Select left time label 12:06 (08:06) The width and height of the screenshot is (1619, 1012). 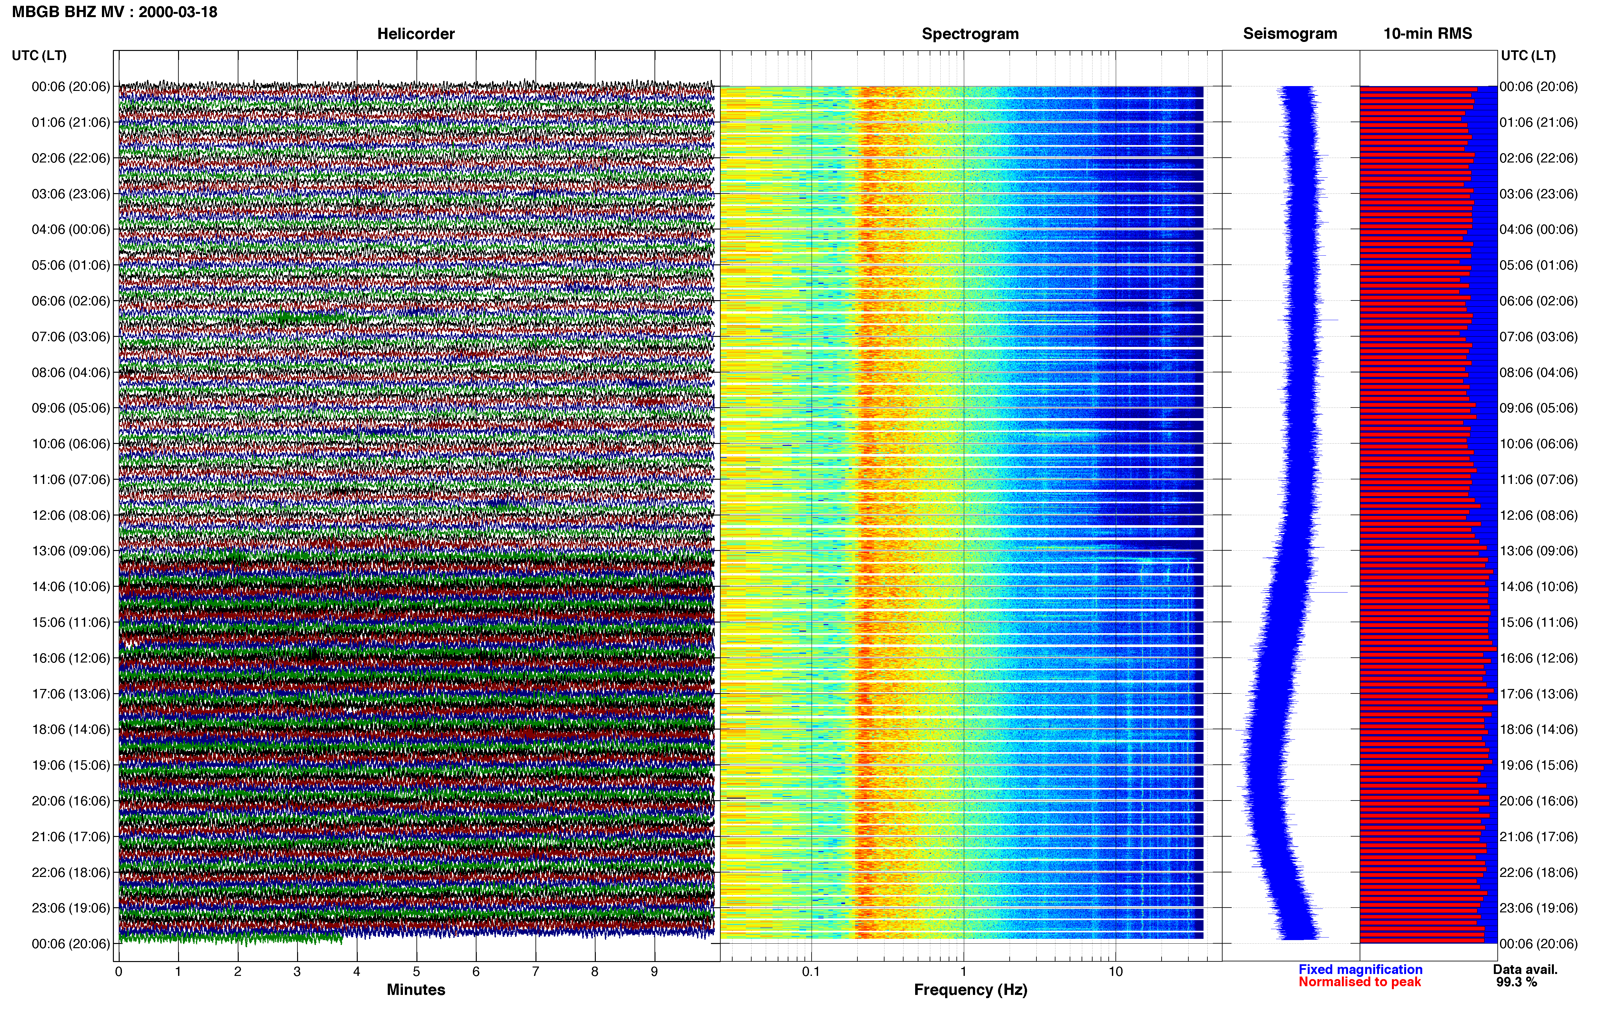point(71,516)
